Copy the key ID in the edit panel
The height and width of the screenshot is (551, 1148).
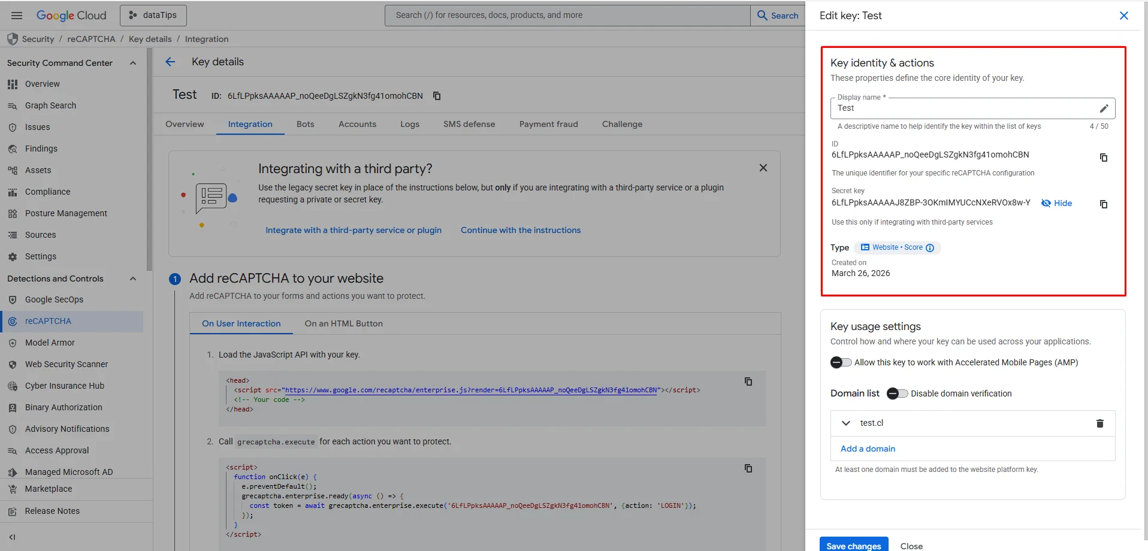1103,158
